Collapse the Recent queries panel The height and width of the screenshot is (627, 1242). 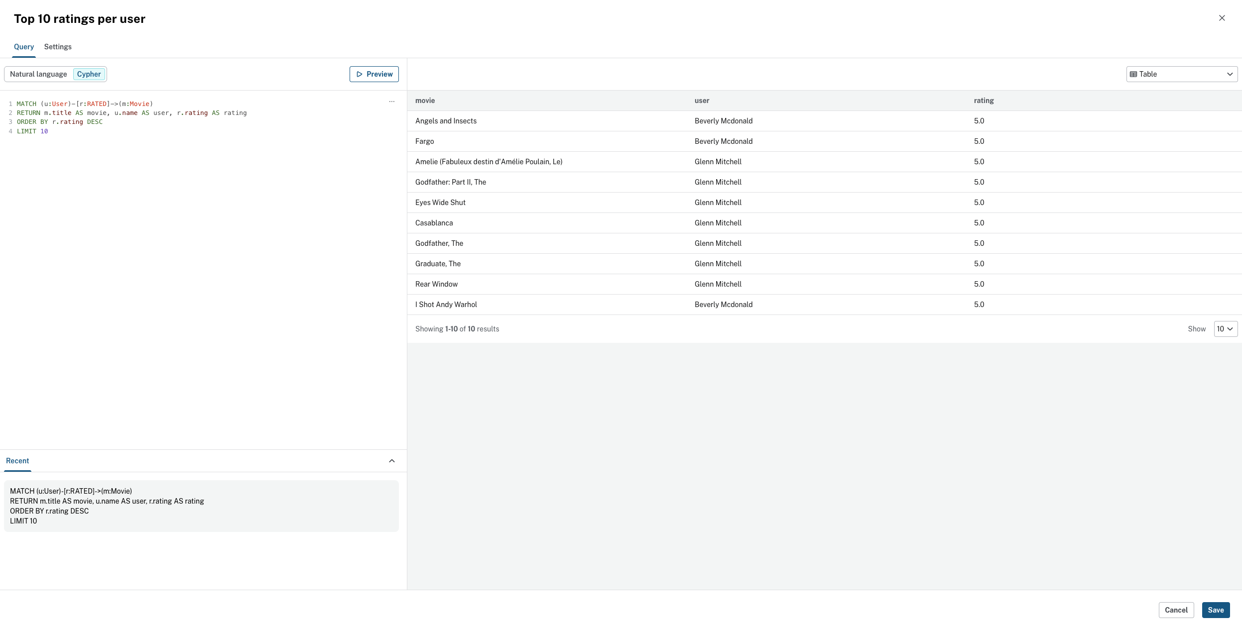(x=392, y=461)
